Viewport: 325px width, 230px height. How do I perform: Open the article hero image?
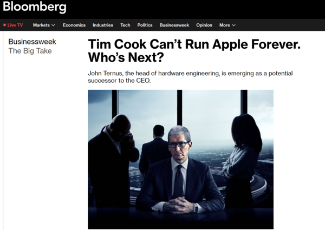(x=180, y=160)
